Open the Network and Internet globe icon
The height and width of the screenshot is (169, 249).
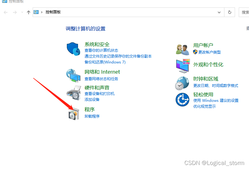[x=73, y=76]
